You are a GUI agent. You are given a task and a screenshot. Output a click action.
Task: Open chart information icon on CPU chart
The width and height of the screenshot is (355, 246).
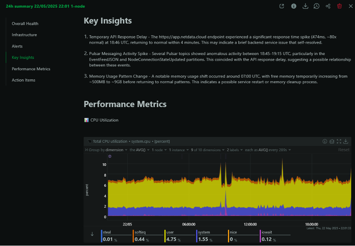pyautogui.click(x=325, y=141)
